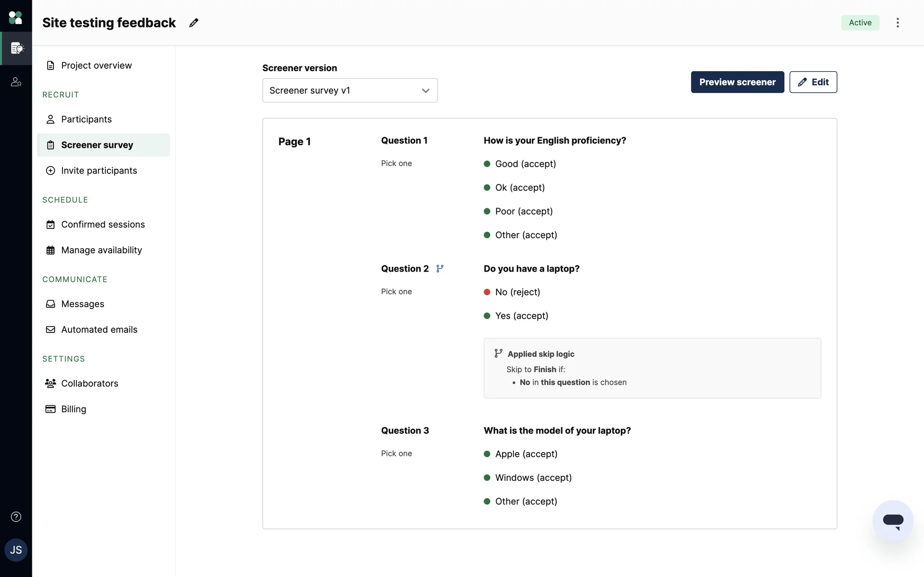Click the Applied skip logic box
Screen dimensions: 924x577
click(x=652, y=368)
